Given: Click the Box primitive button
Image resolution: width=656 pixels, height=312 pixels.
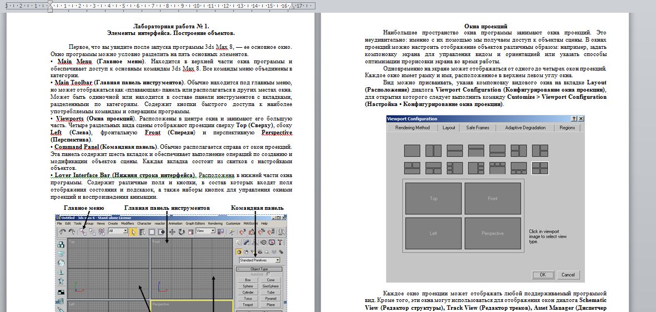Looking at the screenshot, I should coord(248,280).
